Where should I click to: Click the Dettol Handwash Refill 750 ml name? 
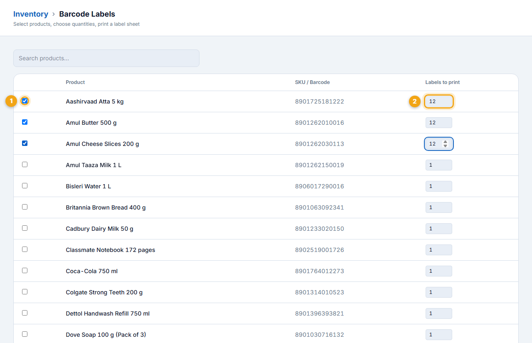click(108, 313)
